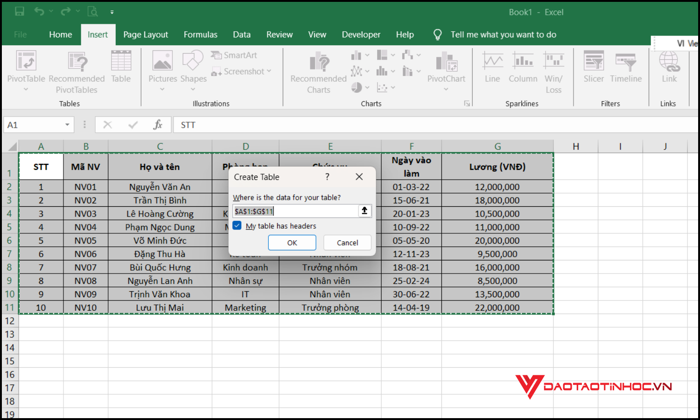This screenshot has width=700, height=420.
Task: Open the Name Box dropdown
Action: click(x=66, y=125)
